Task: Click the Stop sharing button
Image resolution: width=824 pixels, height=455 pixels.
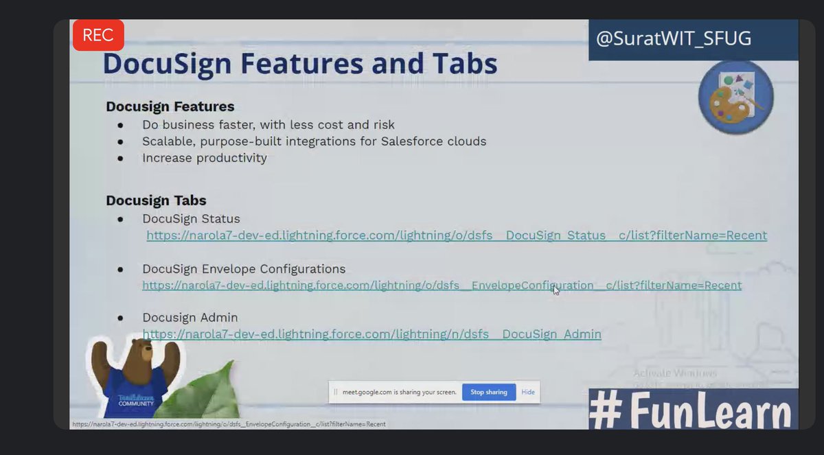Action: pos(489,392)
